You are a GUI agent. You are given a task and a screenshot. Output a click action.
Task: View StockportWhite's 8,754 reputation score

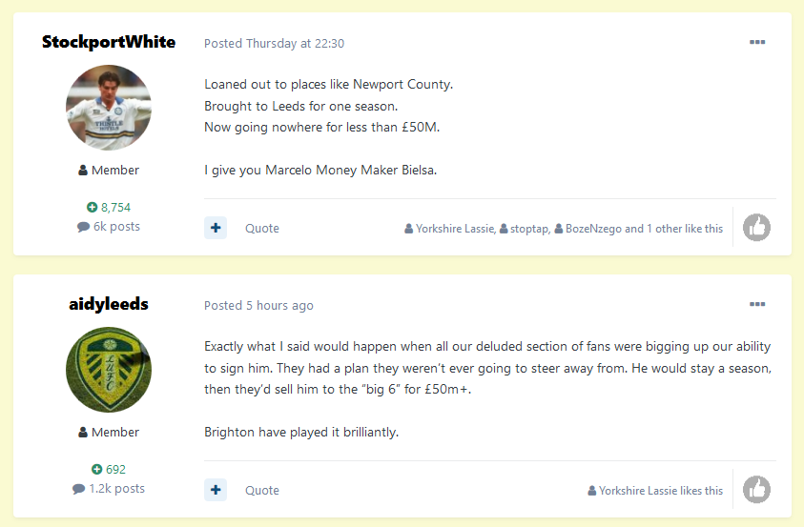click(x=109, y=208)
